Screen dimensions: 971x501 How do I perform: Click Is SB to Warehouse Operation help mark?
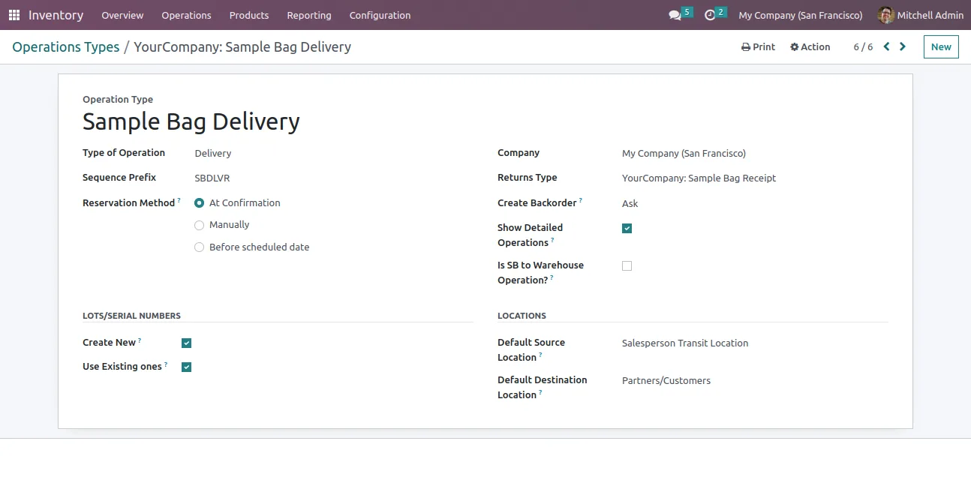click(552, 277)
